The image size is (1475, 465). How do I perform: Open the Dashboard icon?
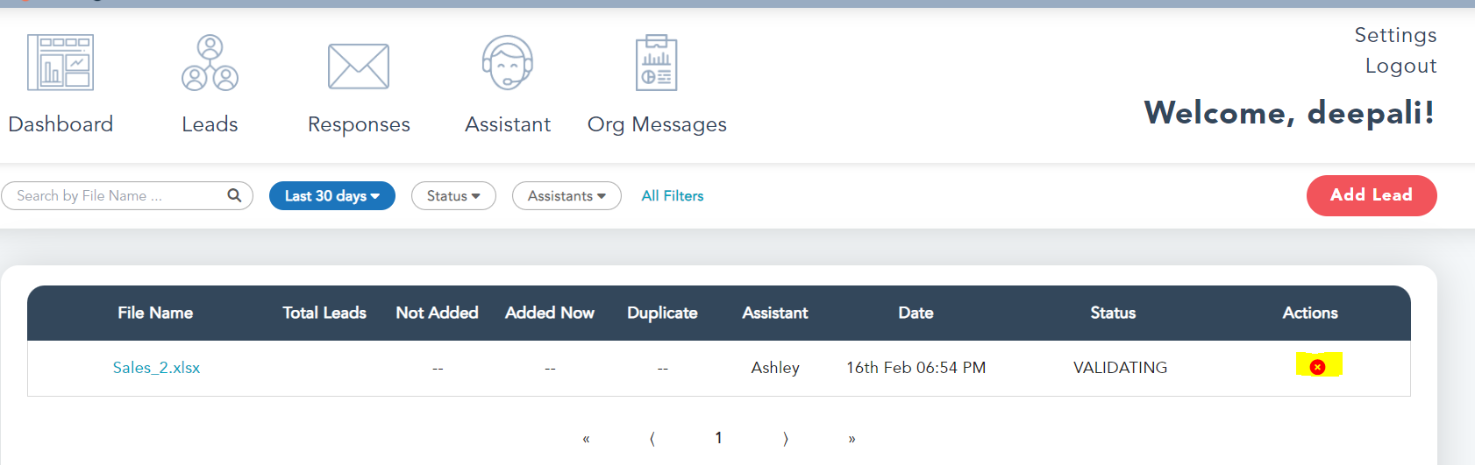[61, 63]
